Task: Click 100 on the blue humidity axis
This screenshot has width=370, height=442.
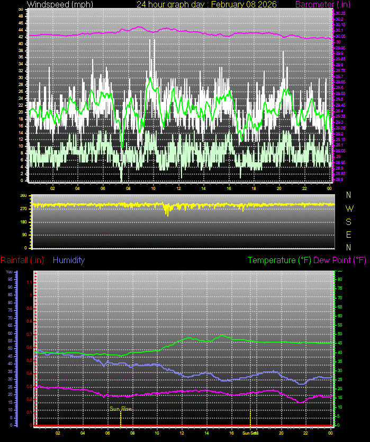Action: click(10, 272)
